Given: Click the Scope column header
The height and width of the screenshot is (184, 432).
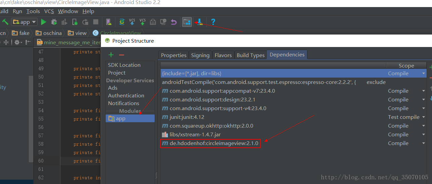Looking at the screenshot, I should 406,66.
